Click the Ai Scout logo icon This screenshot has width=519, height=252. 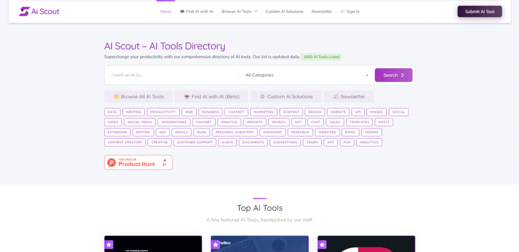click(x=24, y=12)
